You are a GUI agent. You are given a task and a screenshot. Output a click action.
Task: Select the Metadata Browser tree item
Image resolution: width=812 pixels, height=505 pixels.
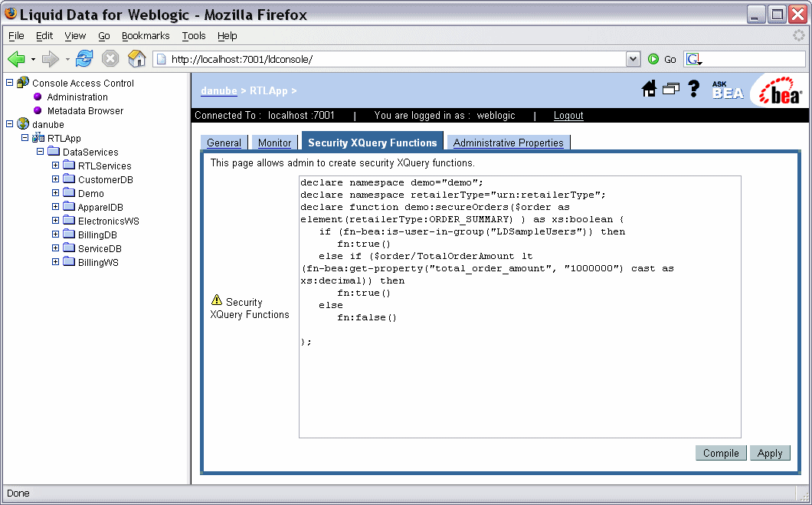click(85, 110)
